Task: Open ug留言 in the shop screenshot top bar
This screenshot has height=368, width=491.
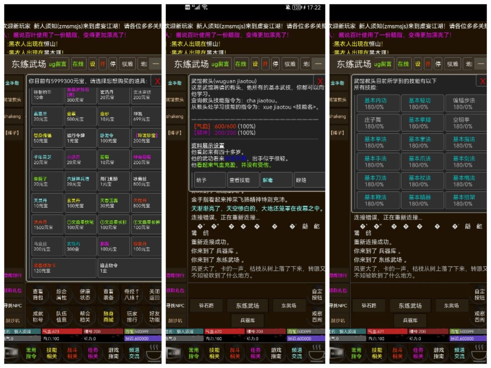Action: 58,64
